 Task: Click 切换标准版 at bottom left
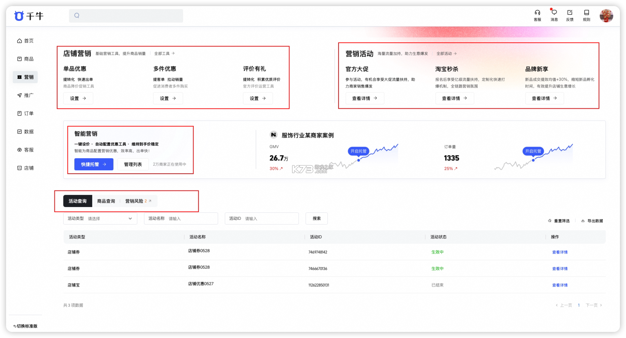[26, 326]
